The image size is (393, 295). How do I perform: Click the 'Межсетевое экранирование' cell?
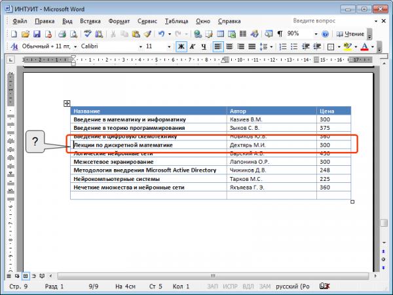(x=149, y=162)
